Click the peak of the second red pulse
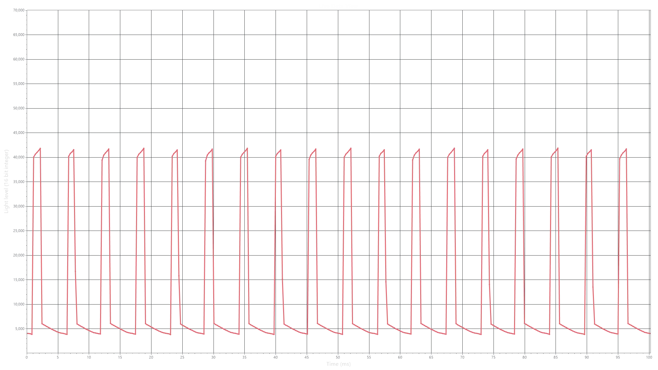Image resolution: width=658 pixels, height=370 pixels. (x=74, y=150)
